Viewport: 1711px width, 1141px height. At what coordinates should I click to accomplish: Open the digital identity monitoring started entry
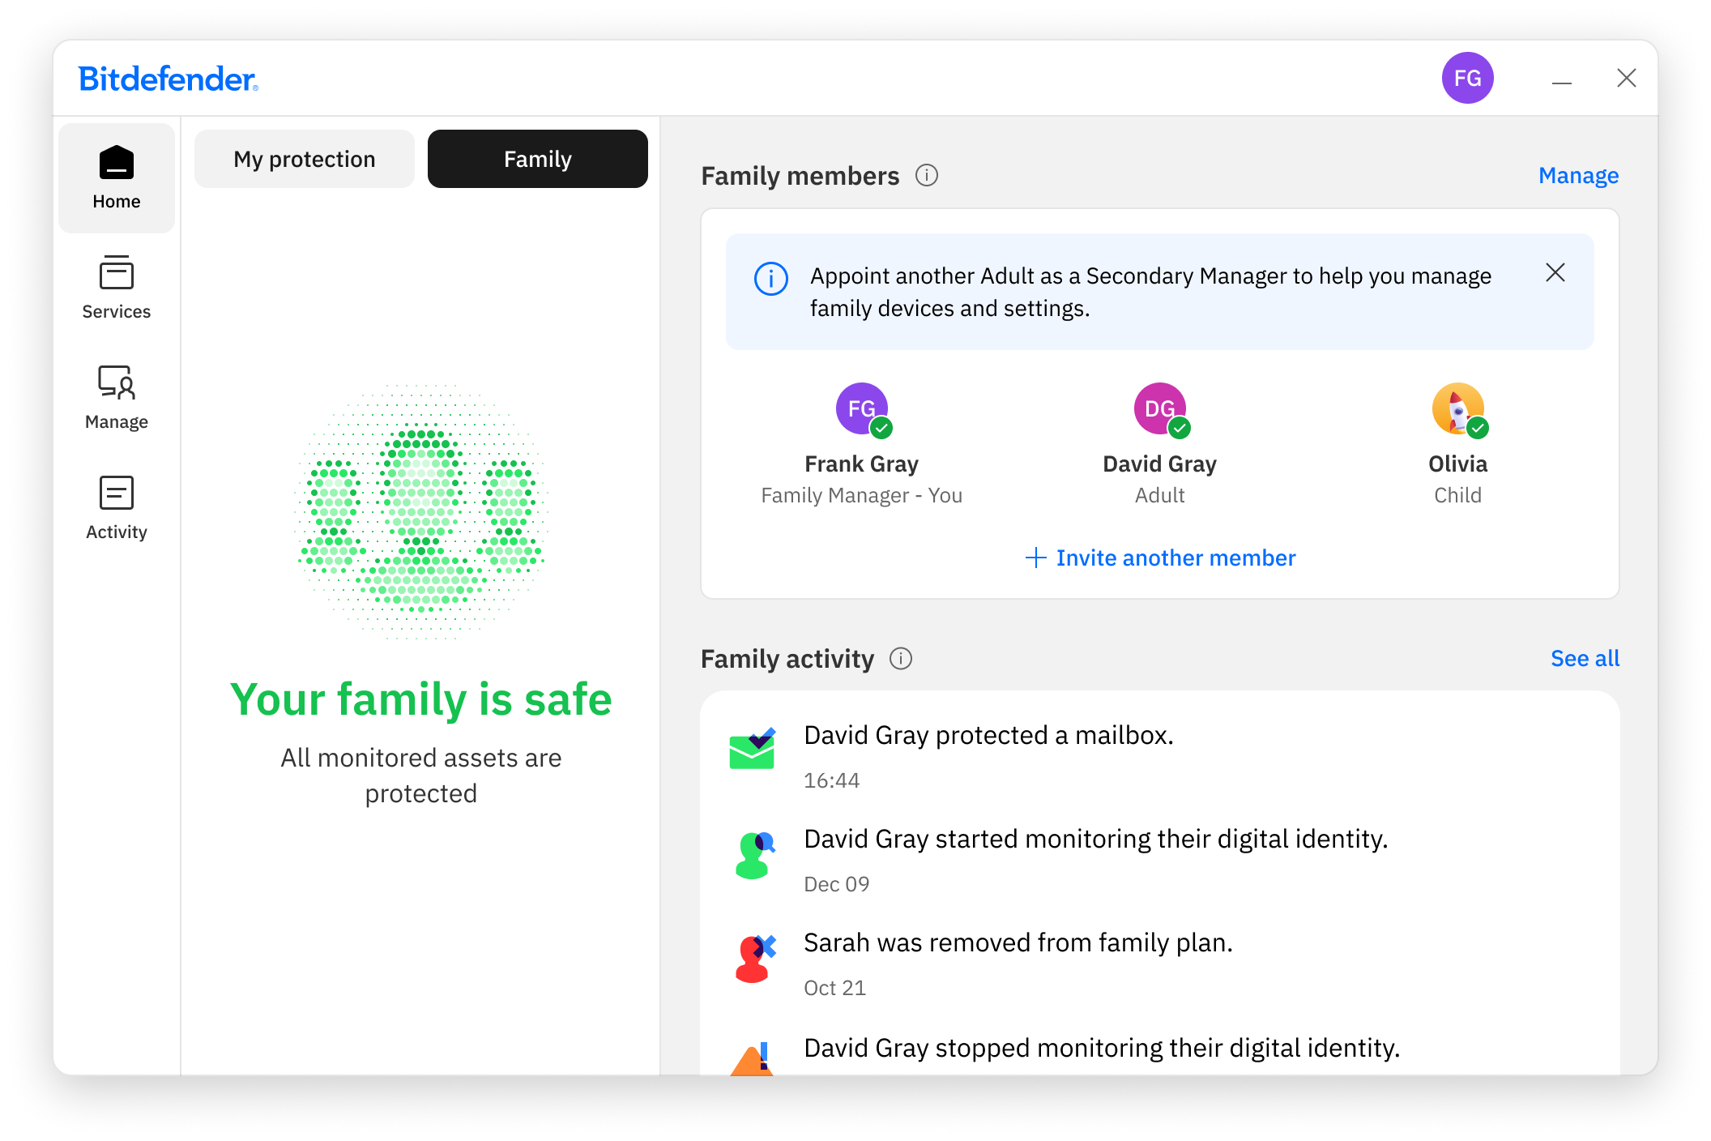pos(1095,840)
